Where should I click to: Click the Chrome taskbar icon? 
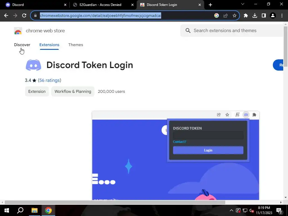click(48, 210)
